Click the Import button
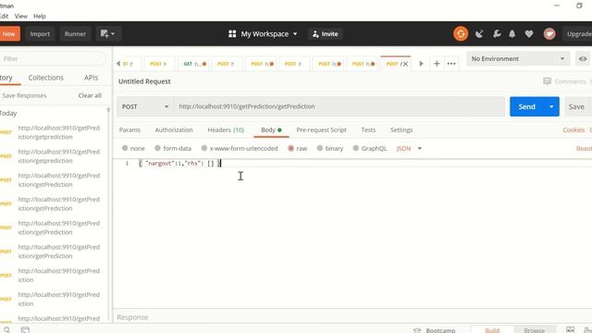The height and width of the screenshot is (333, 592). 40,34
